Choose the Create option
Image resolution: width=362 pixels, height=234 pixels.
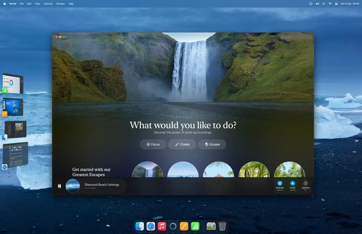[182, 144]
